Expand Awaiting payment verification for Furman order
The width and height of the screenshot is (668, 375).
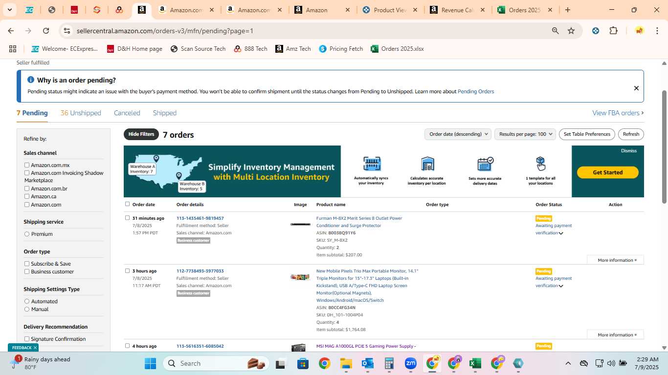click(x=561, y=233)
